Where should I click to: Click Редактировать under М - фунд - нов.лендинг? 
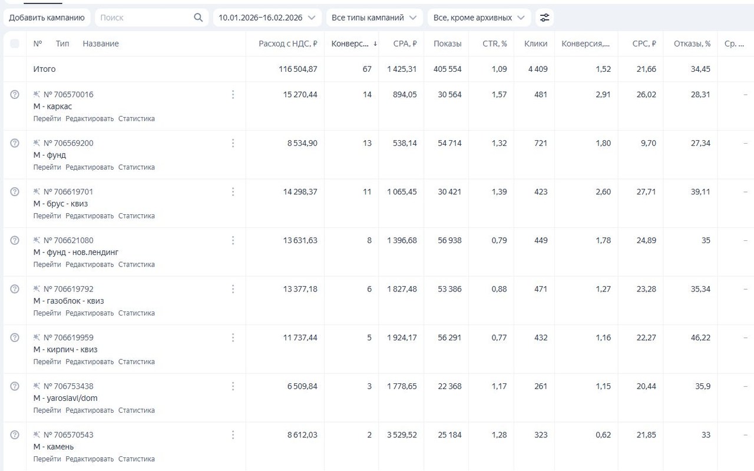click(90, 265)
